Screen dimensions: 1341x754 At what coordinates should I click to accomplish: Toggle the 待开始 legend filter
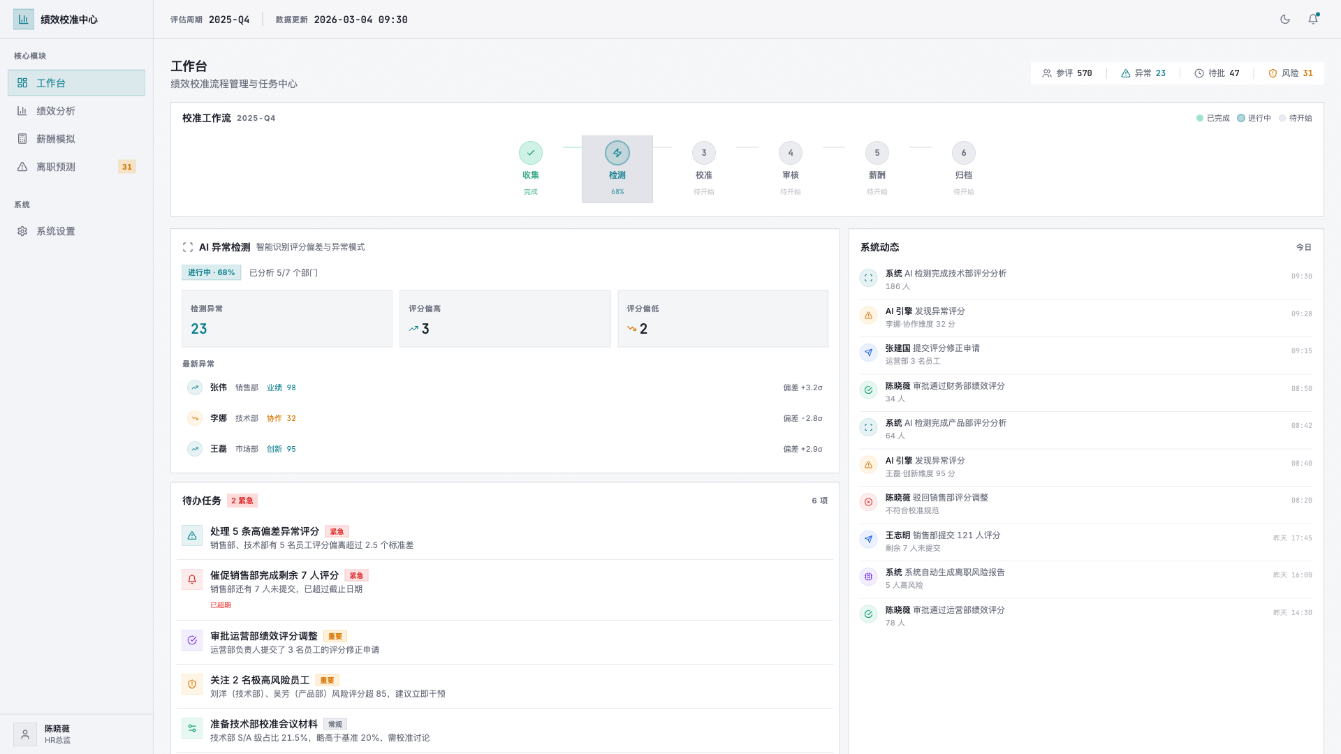1294,118
